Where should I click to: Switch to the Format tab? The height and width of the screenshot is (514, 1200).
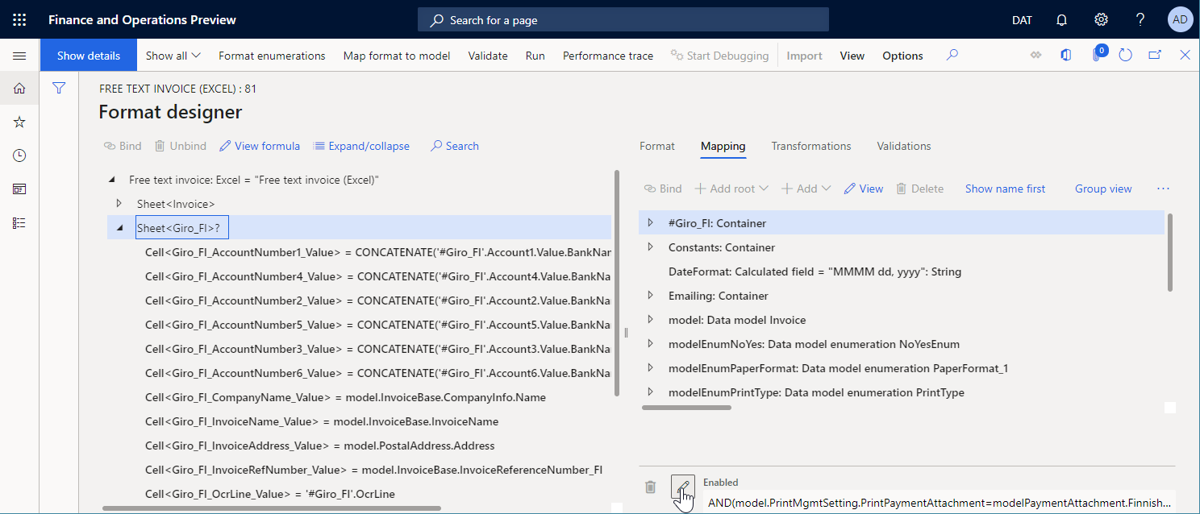click(x=656, y=146)
